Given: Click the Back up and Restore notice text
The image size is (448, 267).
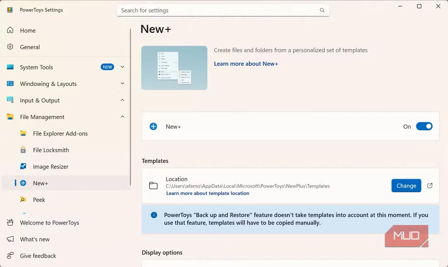Looking at the screenshot, I should pyautogui.click(x=296, y=219).
